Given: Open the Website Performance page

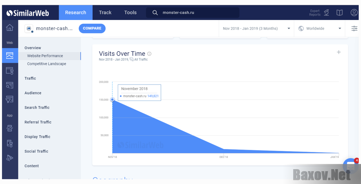Looking at the screenshot, I should (50, 56).
